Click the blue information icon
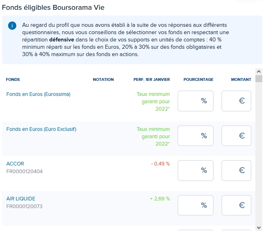 point(12,26)
